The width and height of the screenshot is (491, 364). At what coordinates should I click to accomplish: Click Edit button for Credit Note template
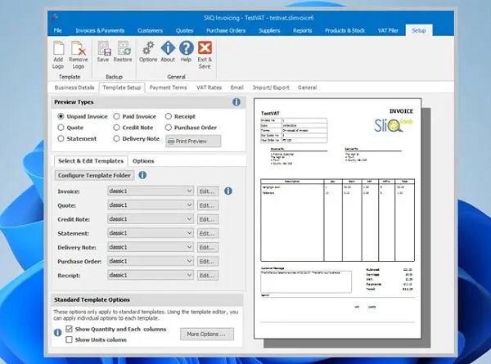[208, 219]
